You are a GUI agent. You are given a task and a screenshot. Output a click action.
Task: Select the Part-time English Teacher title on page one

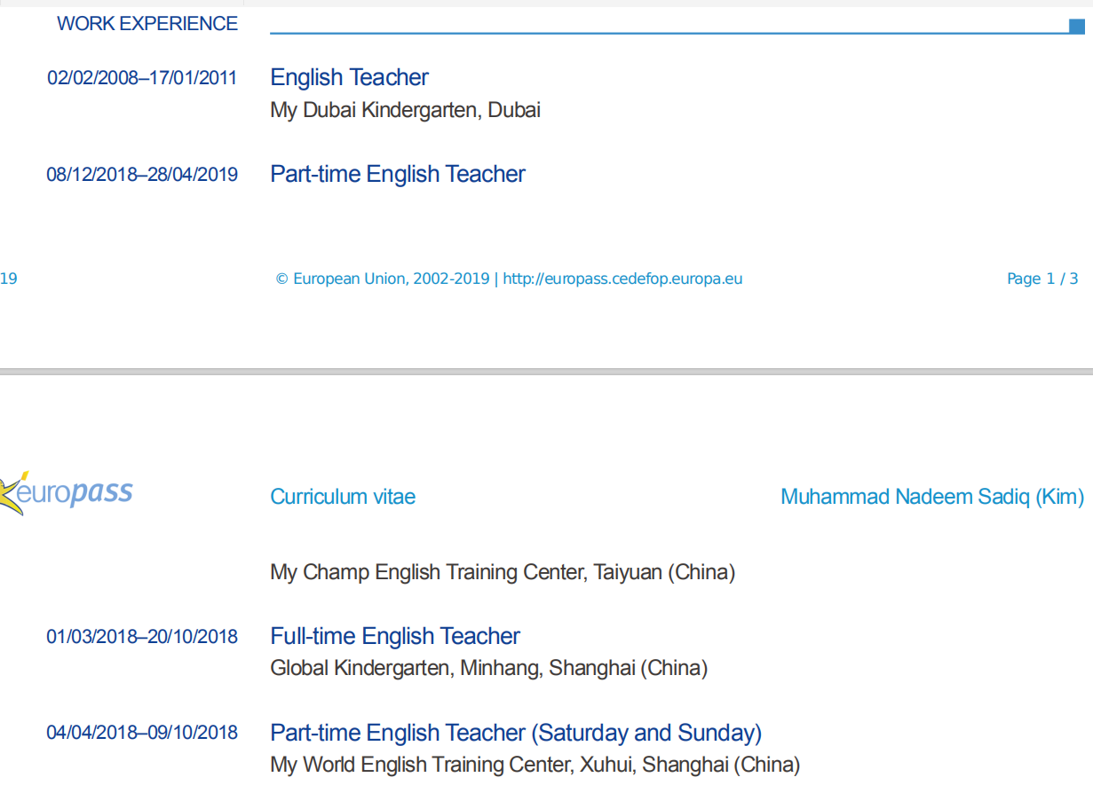[x=397, y=174]
